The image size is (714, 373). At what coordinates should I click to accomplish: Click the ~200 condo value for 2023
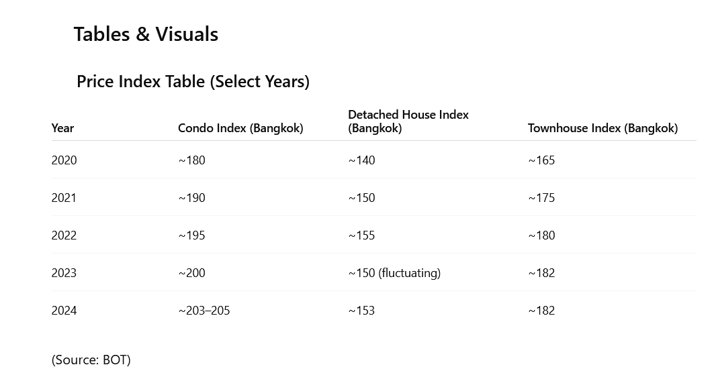pos(191,273)
